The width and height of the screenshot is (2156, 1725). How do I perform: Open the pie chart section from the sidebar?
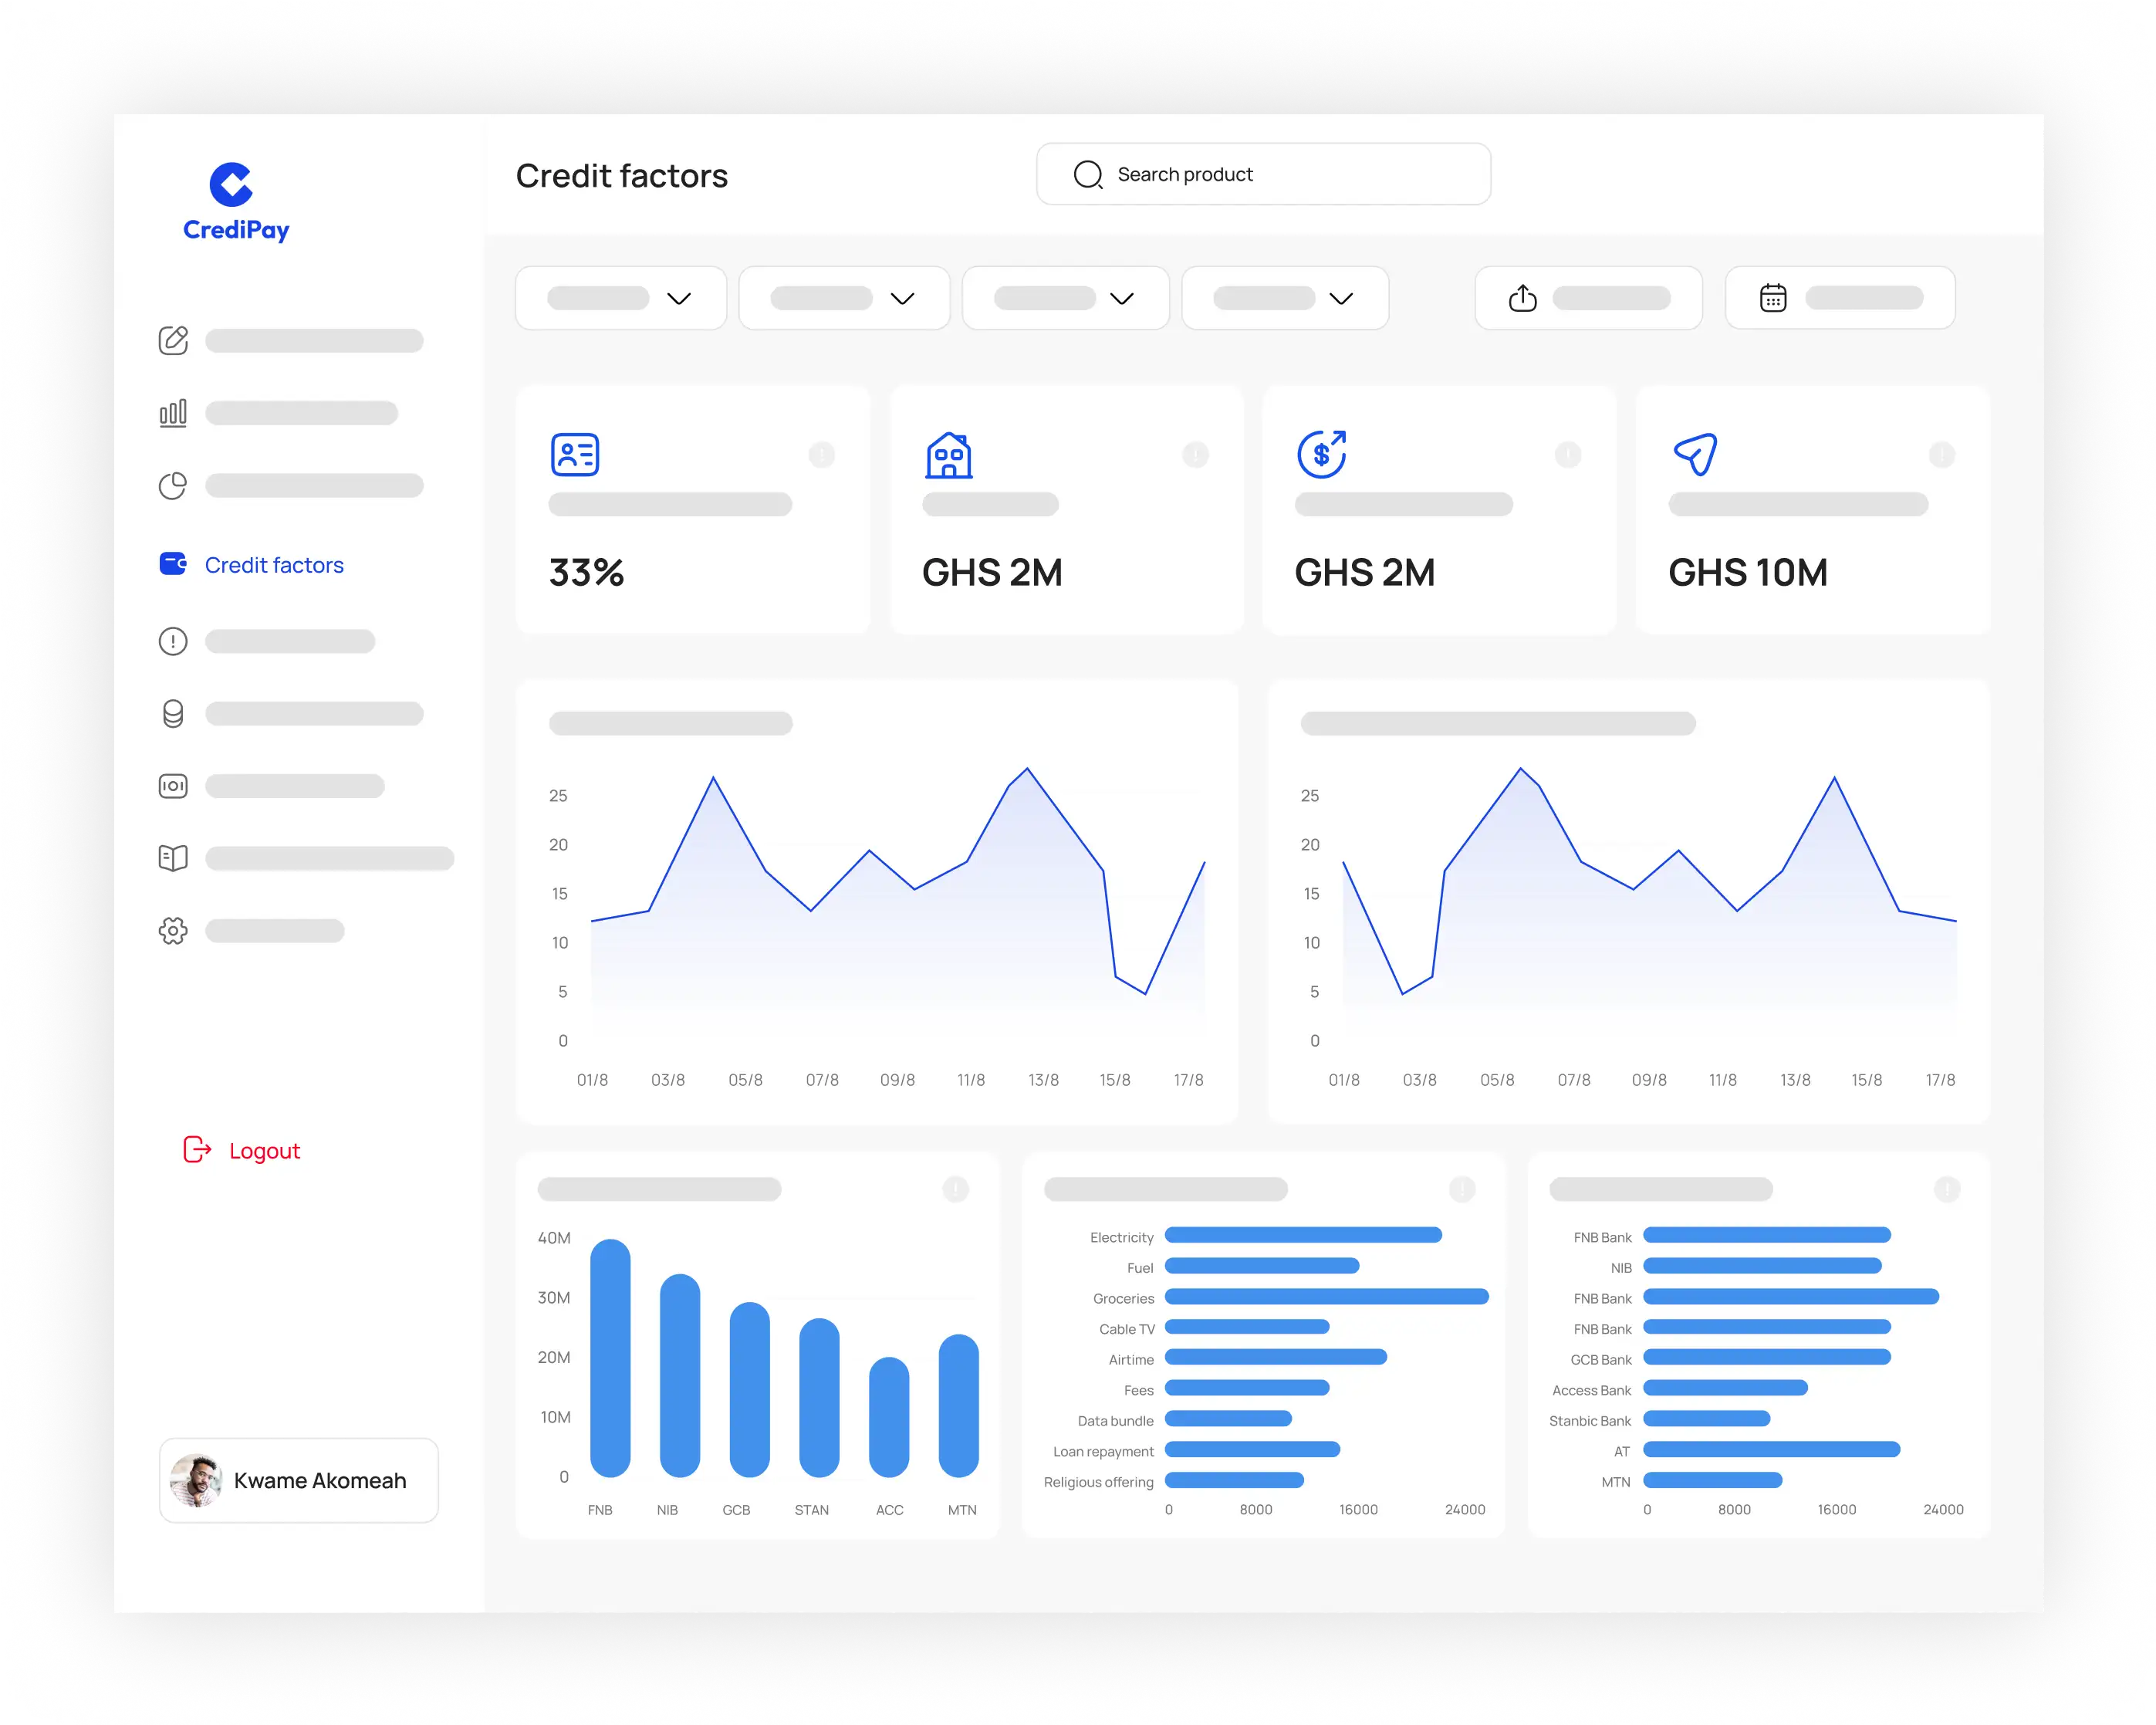point(173,485)
